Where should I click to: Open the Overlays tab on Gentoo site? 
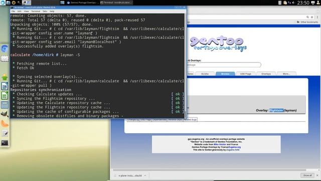266,74
